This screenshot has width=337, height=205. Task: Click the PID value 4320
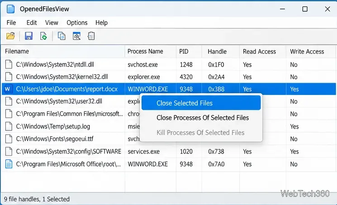(186, 77)
